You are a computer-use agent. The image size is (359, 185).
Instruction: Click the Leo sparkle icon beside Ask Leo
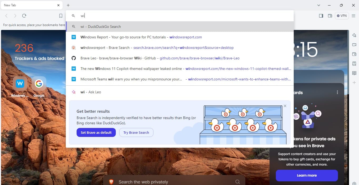coord(74,92)
